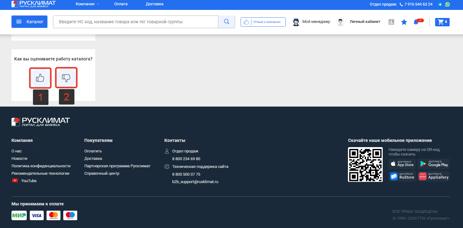Open Оплатить footer link

click(93, 151)
